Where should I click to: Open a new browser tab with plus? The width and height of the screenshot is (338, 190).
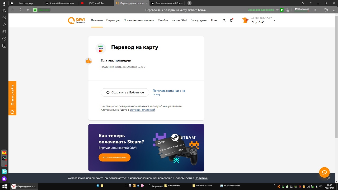(x=189, y=3)
